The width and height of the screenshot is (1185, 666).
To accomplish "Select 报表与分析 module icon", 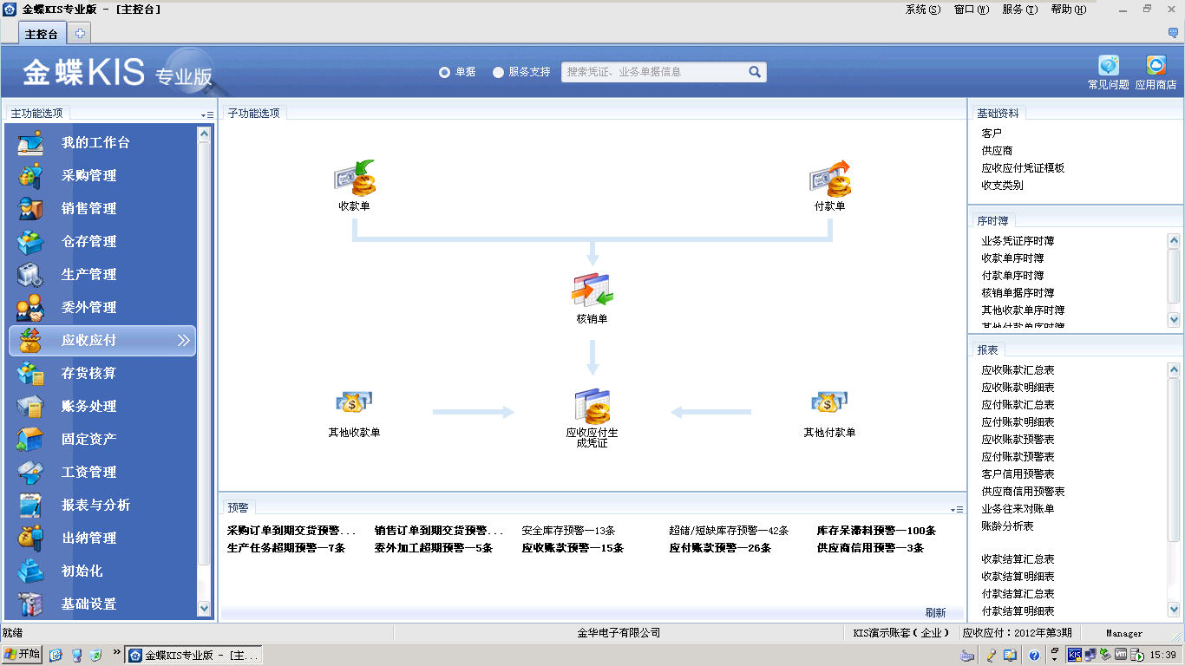I will tap(30, 505).
